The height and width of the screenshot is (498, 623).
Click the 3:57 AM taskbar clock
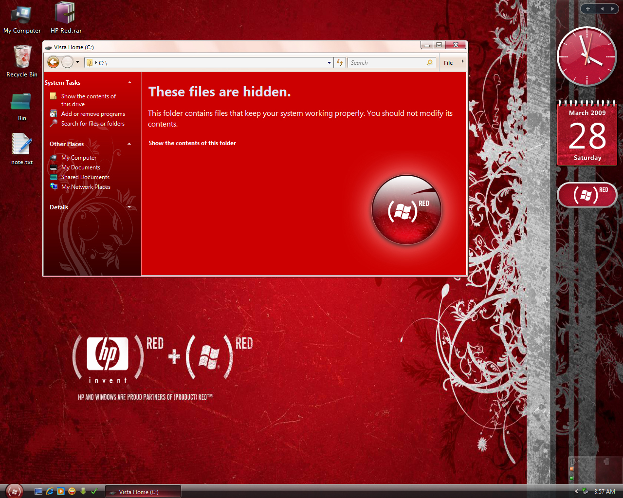[x=605, y=492]
